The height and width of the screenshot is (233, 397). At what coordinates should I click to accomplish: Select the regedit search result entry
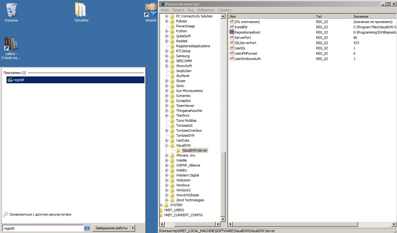click(75, 80)
